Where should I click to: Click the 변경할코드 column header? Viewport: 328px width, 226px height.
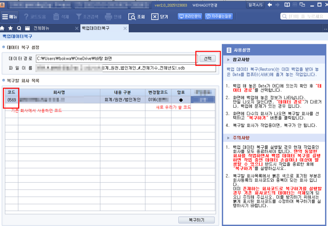[x=158, y=92]
